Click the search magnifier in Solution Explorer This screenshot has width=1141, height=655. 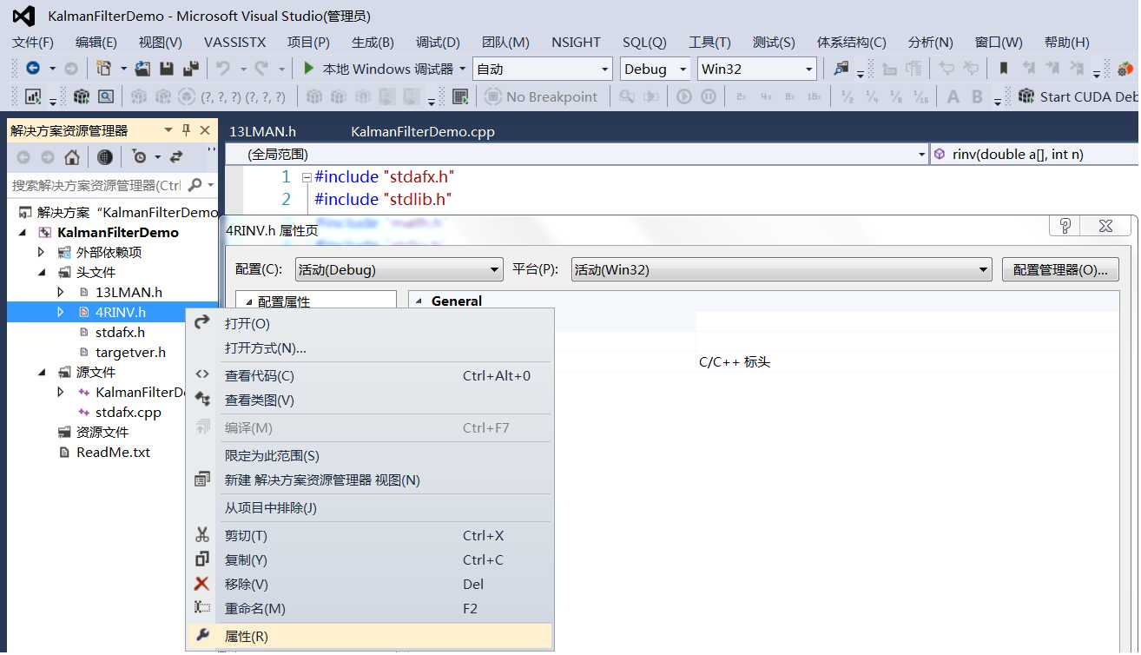point(195,185)
